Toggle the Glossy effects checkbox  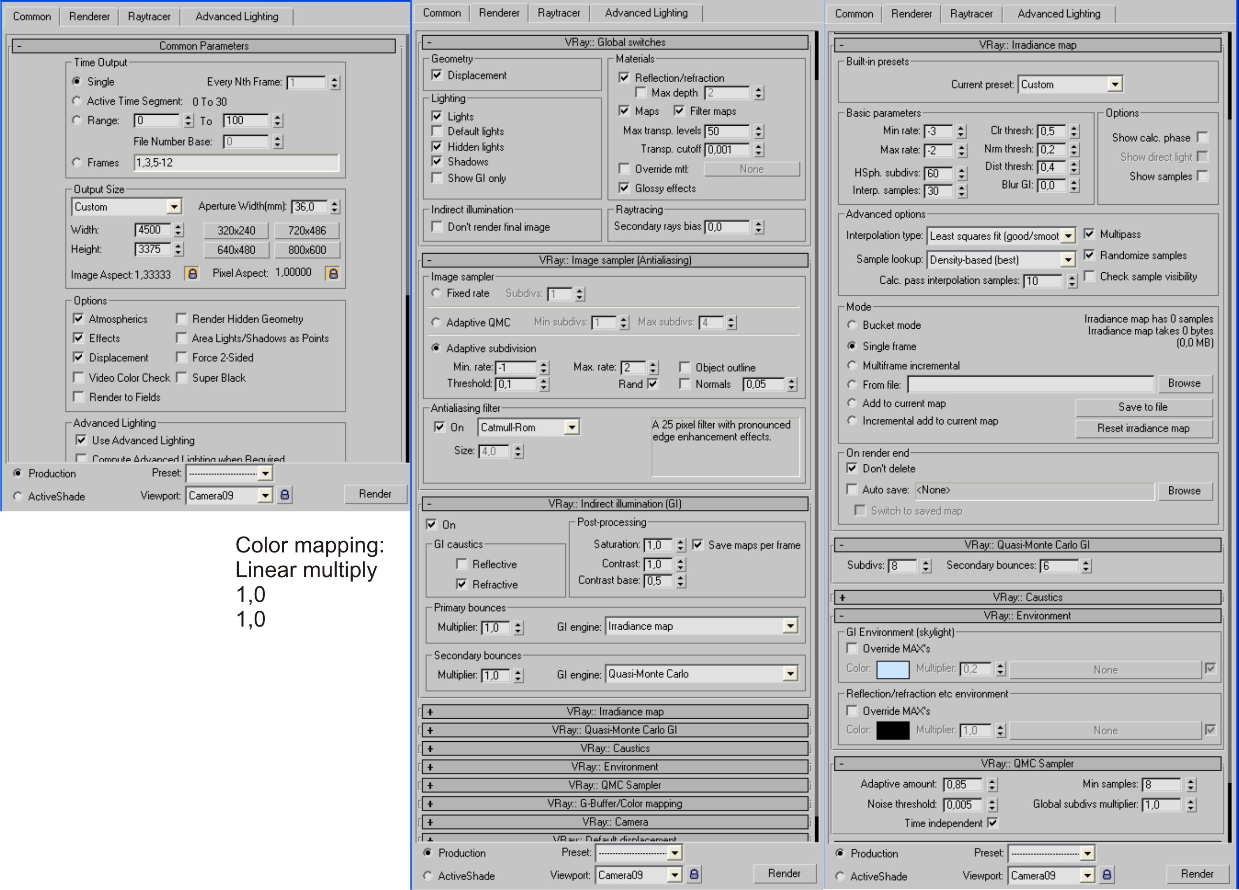pos(624,188)
